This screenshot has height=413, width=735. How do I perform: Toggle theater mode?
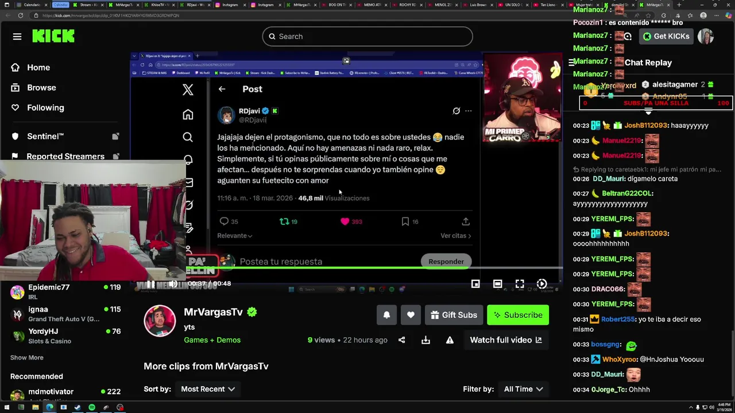[x=497, y=284]
